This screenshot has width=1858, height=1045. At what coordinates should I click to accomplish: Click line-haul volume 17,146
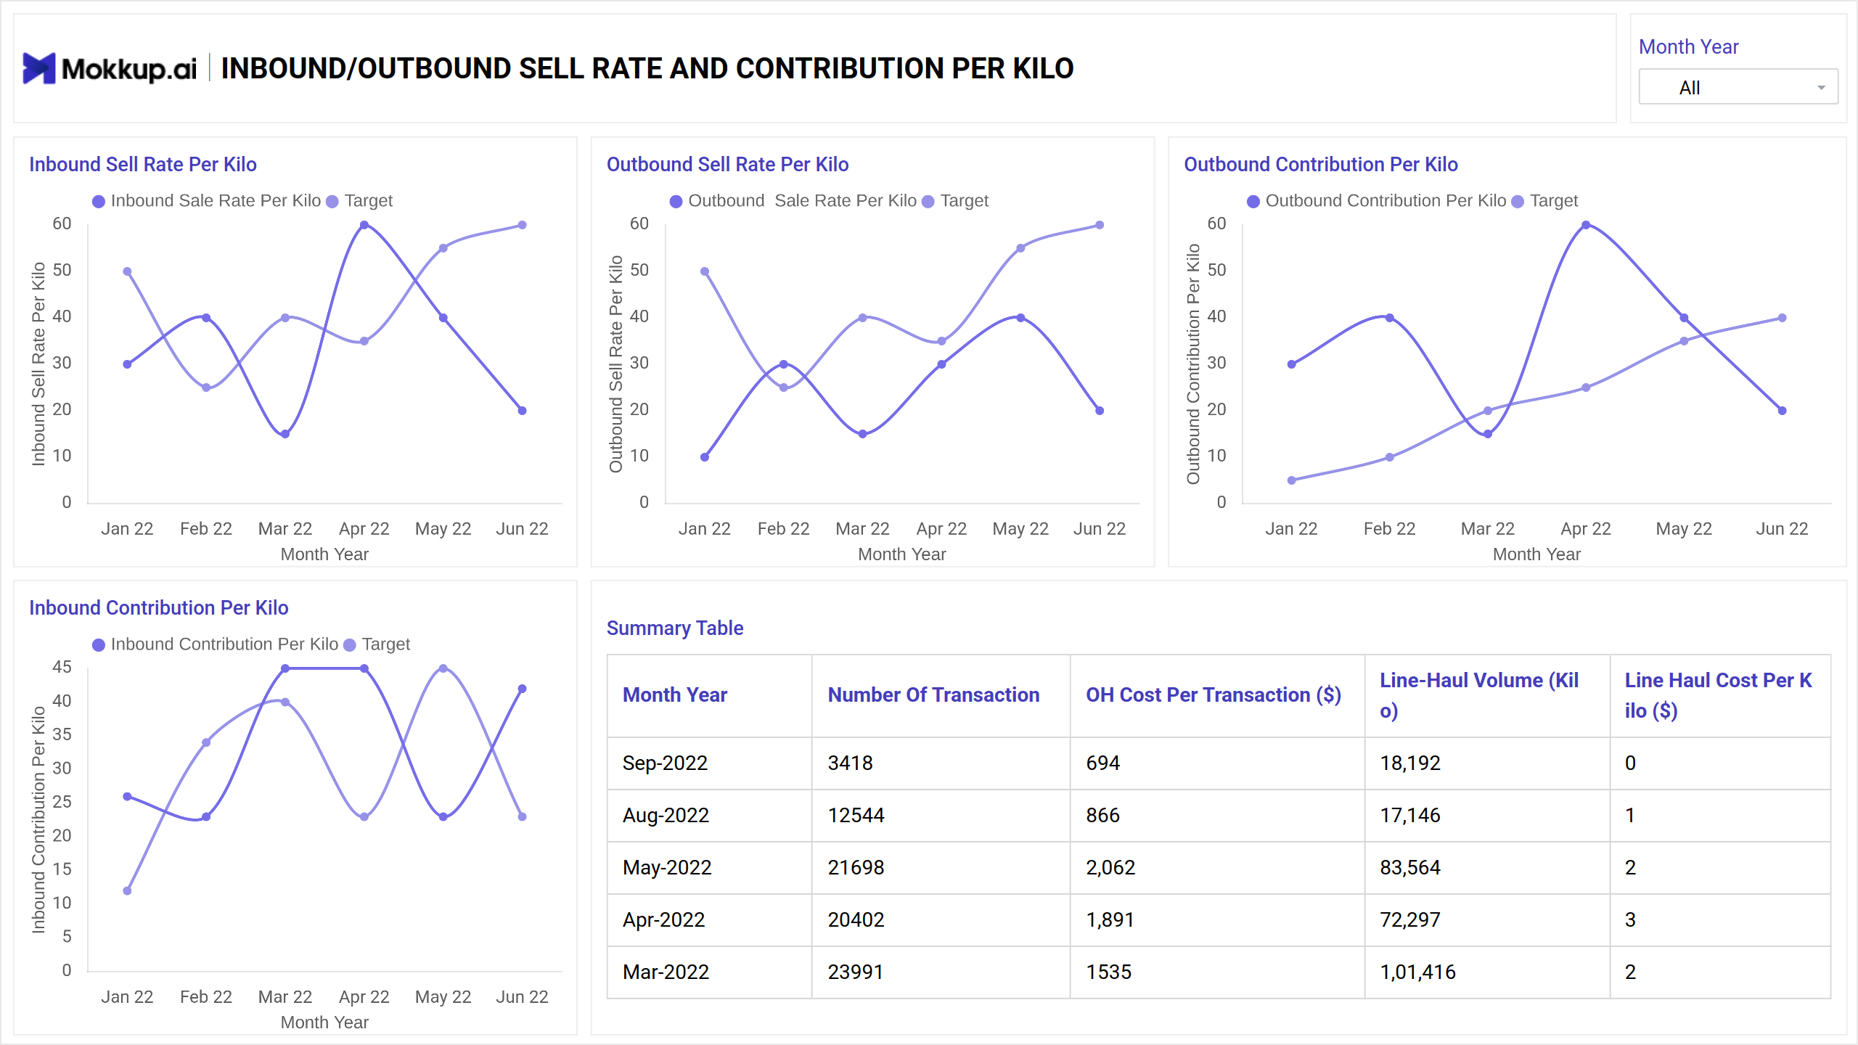(x=1410, y=816)
